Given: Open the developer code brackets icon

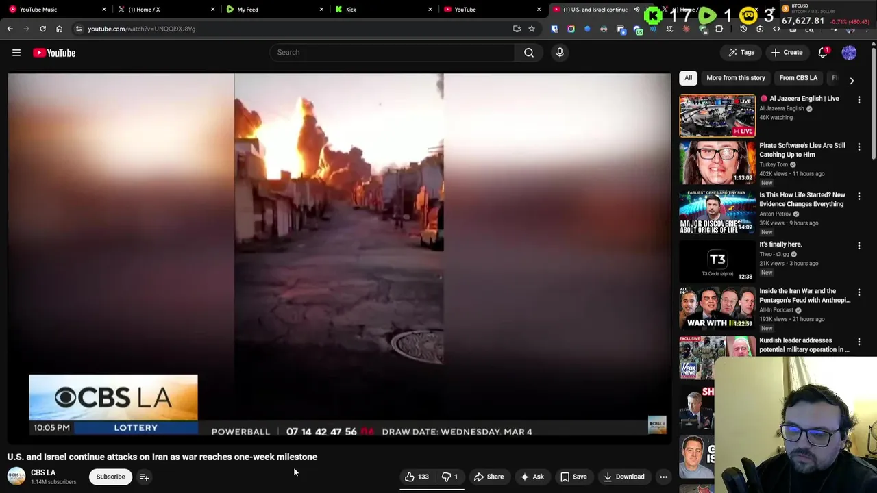Looking at the screenshot, I should [x=776, y=29].
